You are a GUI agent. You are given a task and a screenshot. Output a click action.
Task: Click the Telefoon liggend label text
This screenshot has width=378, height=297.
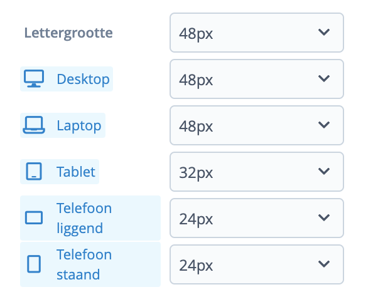[x=84, y=217]
